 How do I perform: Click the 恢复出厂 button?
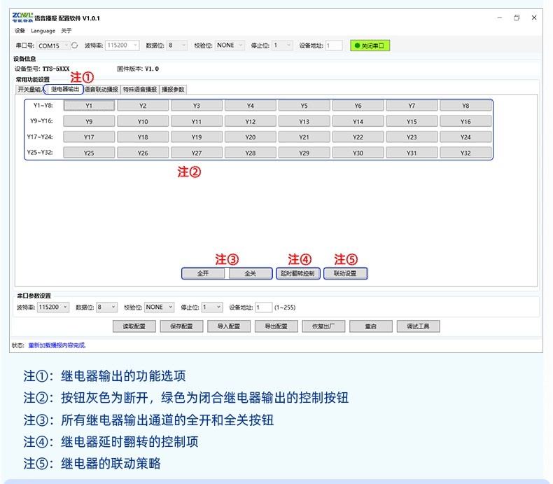coord(323,326)
